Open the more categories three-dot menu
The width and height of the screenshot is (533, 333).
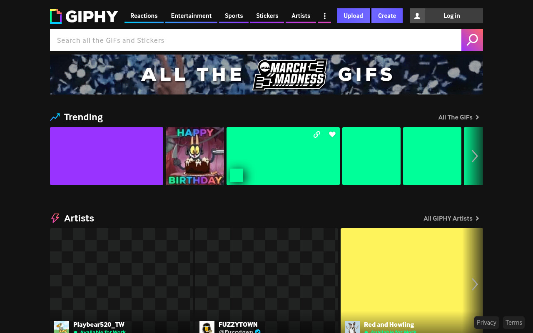coord(324,16)
